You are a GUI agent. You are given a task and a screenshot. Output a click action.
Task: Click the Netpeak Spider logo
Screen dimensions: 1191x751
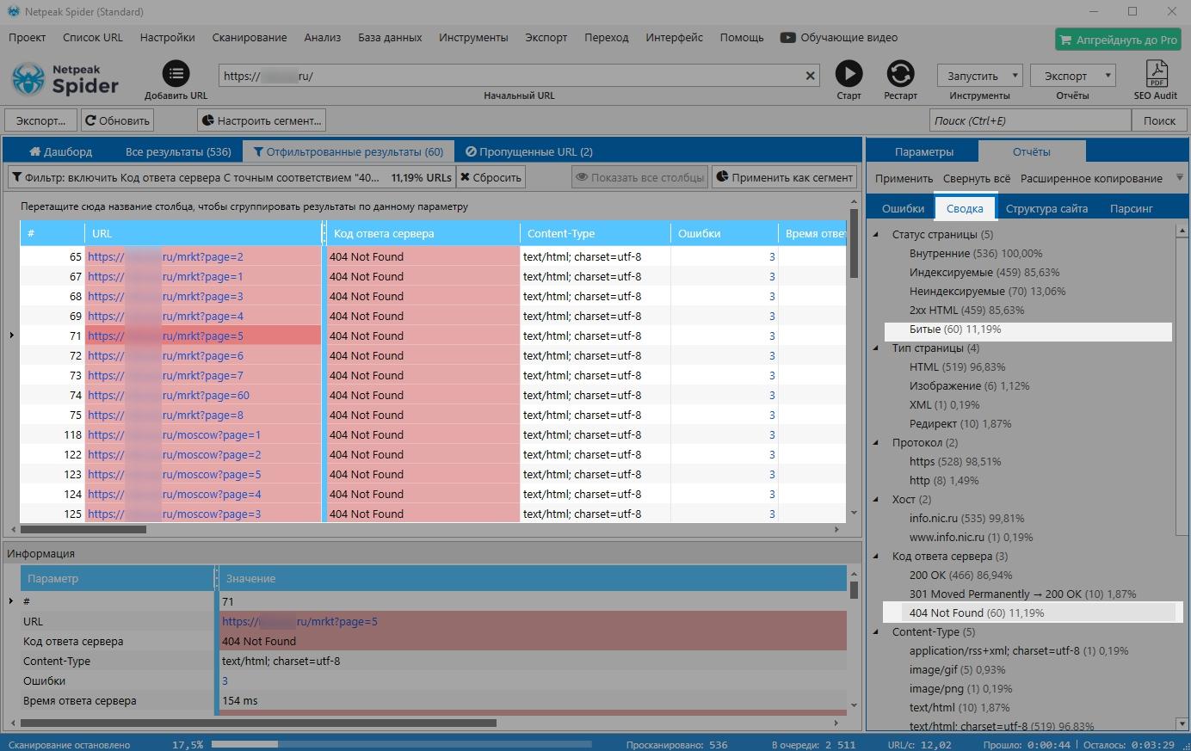[65, 79]
